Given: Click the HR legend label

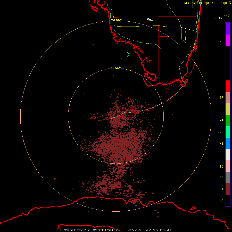Looking at the screenshot, I should coord(221,121).
